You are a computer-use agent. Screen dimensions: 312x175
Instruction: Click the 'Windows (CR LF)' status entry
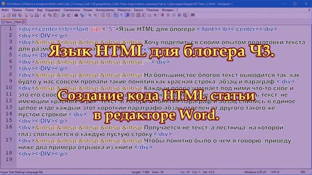[x=255, y=172]
